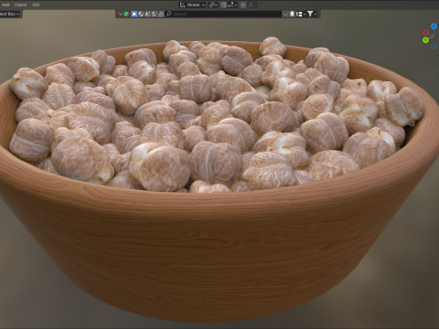Click the red X axis on the gizmo
Image resolution: width=439 pixels, height=329 pixels.
pos(426,32)
